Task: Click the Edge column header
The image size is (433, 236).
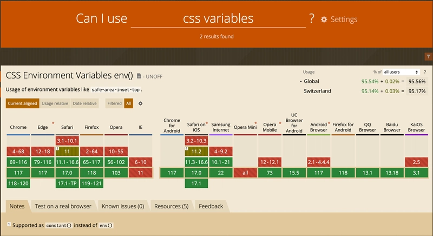Action: coord(43,127)
